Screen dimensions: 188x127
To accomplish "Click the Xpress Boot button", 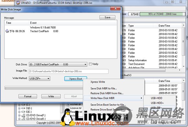I will pyautogui.click(x=76, y=79).
